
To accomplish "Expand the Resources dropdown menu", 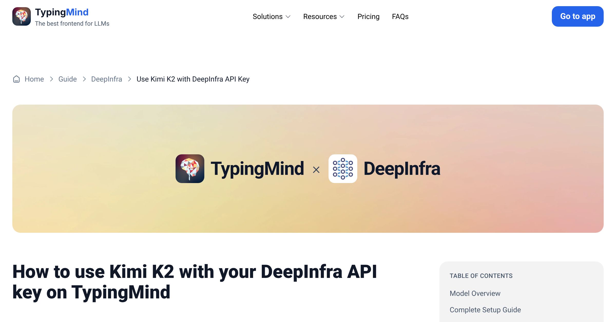I will coord(324,17).
